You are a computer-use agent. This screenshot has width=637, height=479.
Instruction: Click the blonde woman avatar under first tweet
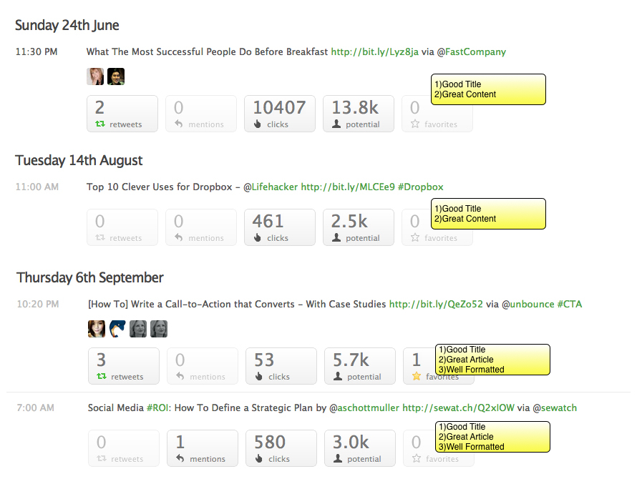coord(95,76)
